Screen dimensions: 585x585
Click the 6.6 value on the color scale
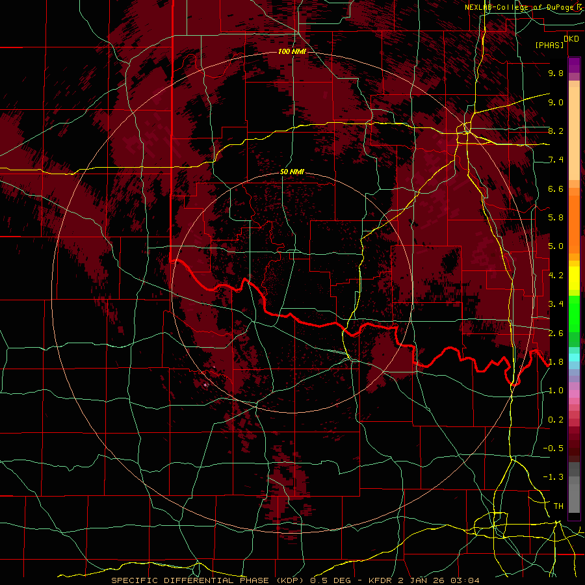pos(556,188)
